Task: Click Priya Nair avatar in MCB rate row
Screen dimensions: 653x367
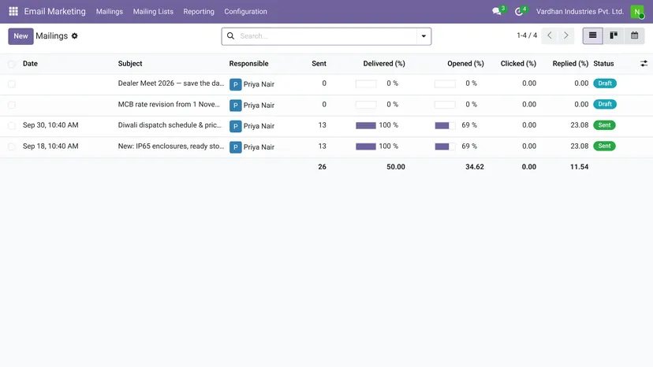Action: [235, 106]
